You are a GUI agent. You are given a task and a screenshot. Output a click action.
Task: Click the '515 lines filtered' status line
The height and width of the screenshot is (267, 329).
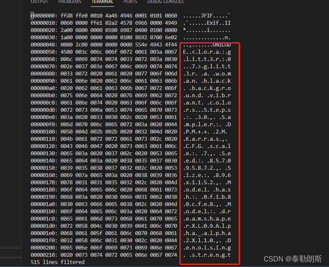pos(58,262)
